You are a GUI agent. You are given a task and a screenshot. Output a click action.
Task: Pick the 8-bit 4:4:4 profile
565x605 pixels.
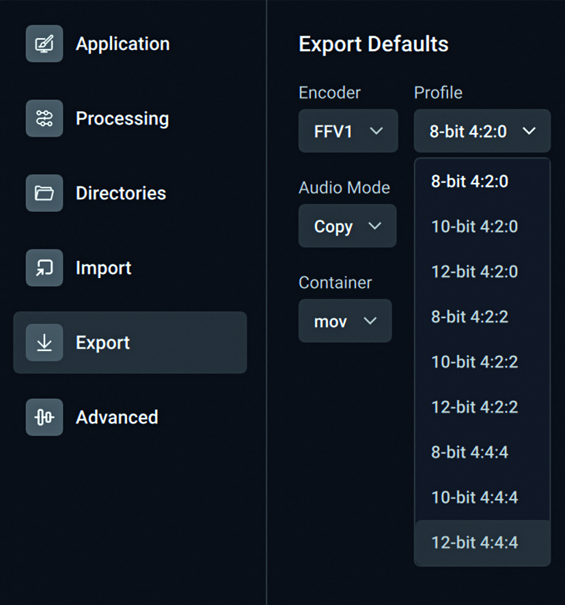[469, 452]
